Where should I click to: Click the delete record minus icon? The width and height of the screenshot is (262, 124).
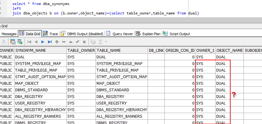click(64, 42)
